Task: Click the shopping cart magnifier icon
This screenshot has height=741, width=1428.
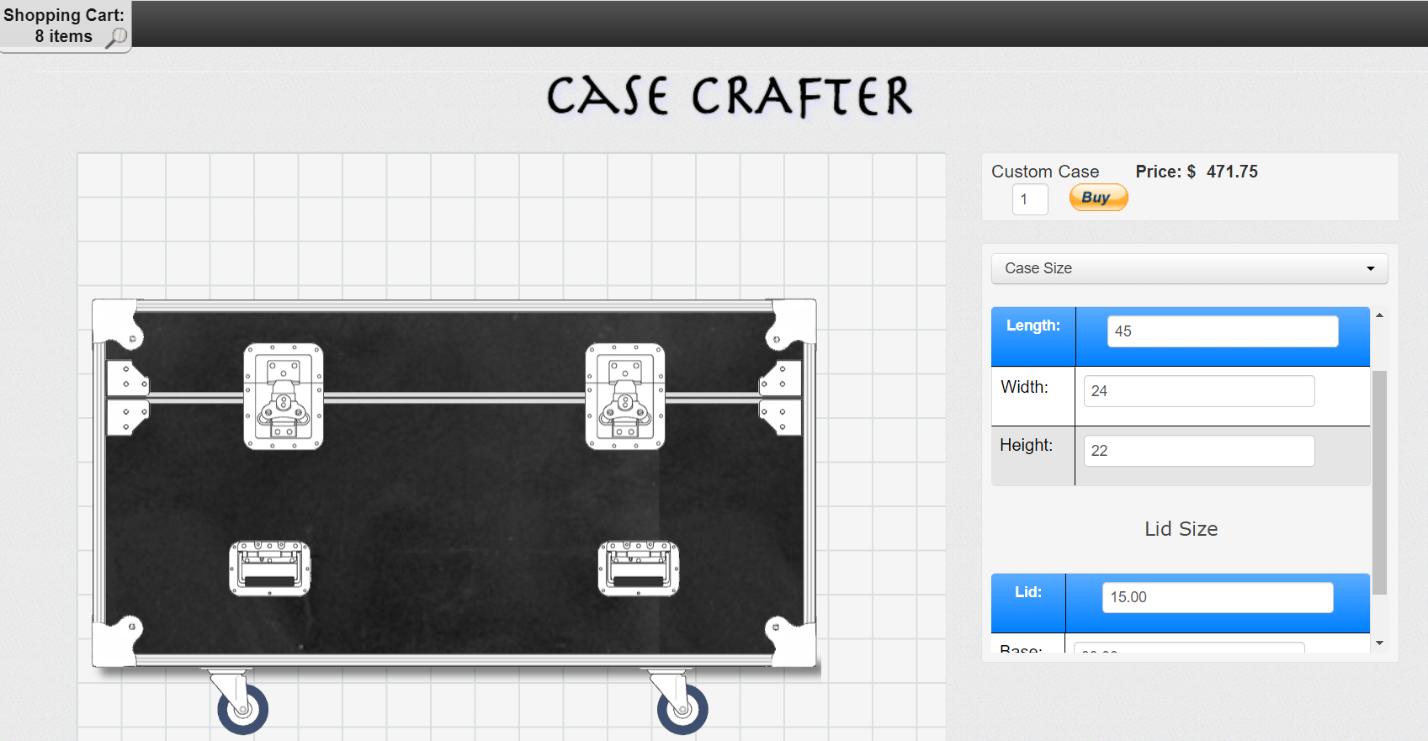Action: pos(116,37)
